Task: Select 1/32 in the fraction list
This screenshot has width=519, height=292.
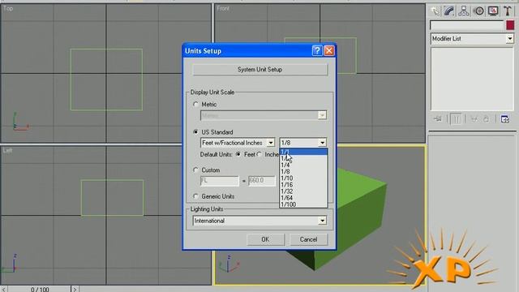Action: [x=303, y=191]
